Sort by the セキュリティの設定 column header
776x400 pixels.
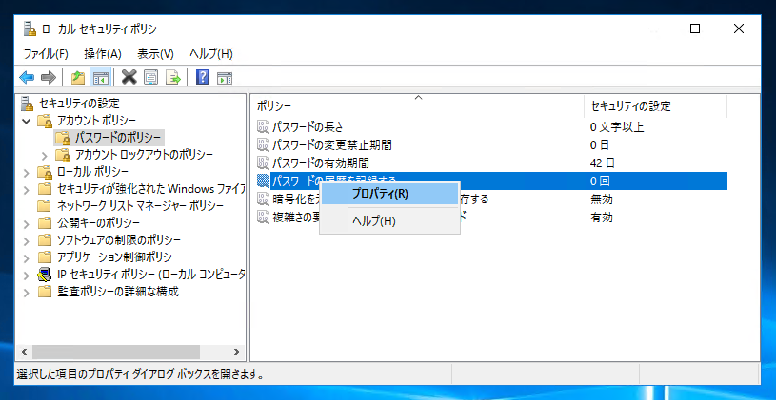(x=655, y=105)
